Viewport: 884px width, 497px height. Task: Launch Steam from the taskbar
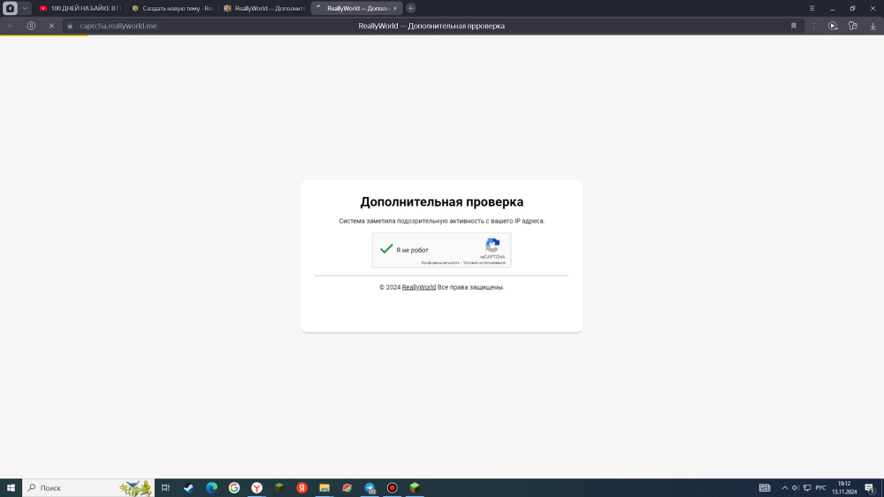pyautogui.click(x=189, y=488)
